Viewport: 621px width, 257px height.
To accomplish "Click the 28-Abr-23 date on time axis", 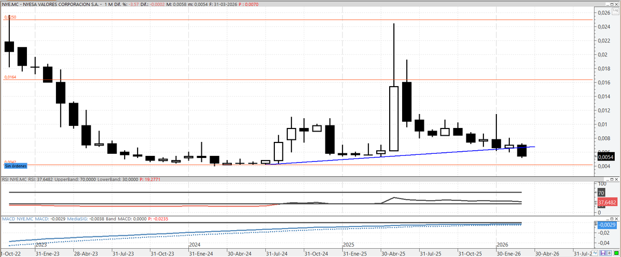I will click(x=86, y=253).
